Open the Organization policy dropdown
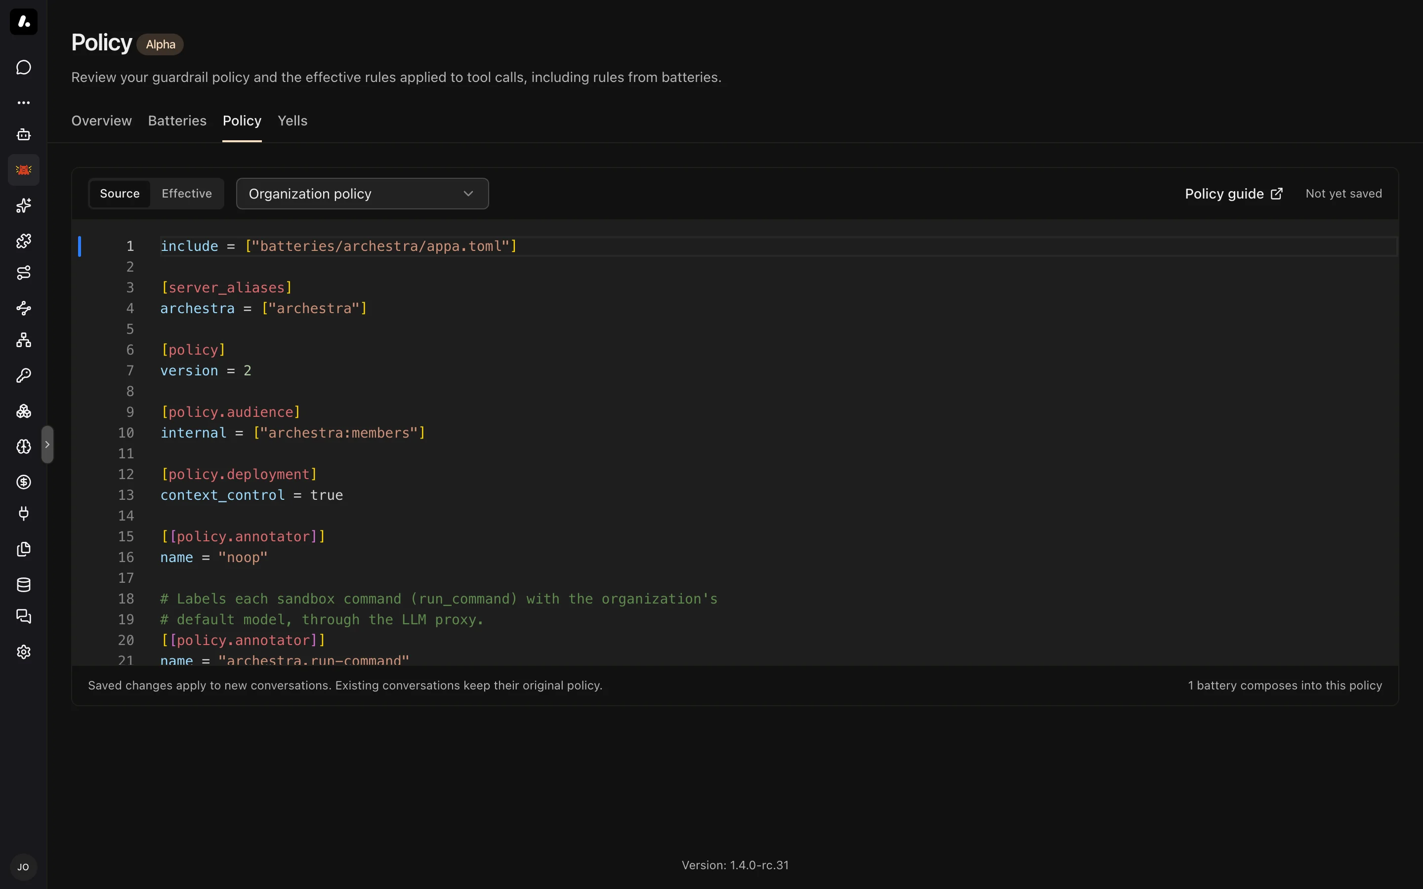 coord(362,194)
